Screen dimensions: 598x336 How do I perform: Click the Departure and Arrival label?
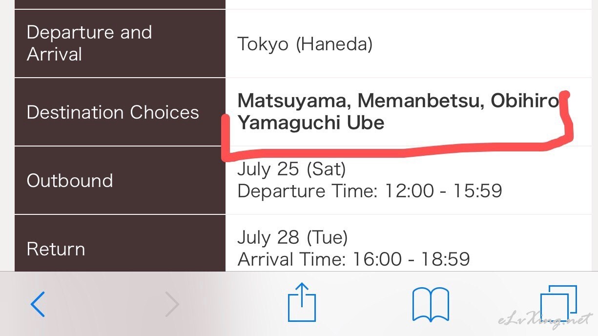click(89, 43)
